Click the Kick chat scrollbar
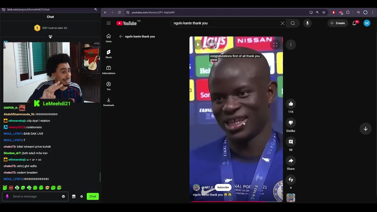The image size is (377, 212). (100, 177)
